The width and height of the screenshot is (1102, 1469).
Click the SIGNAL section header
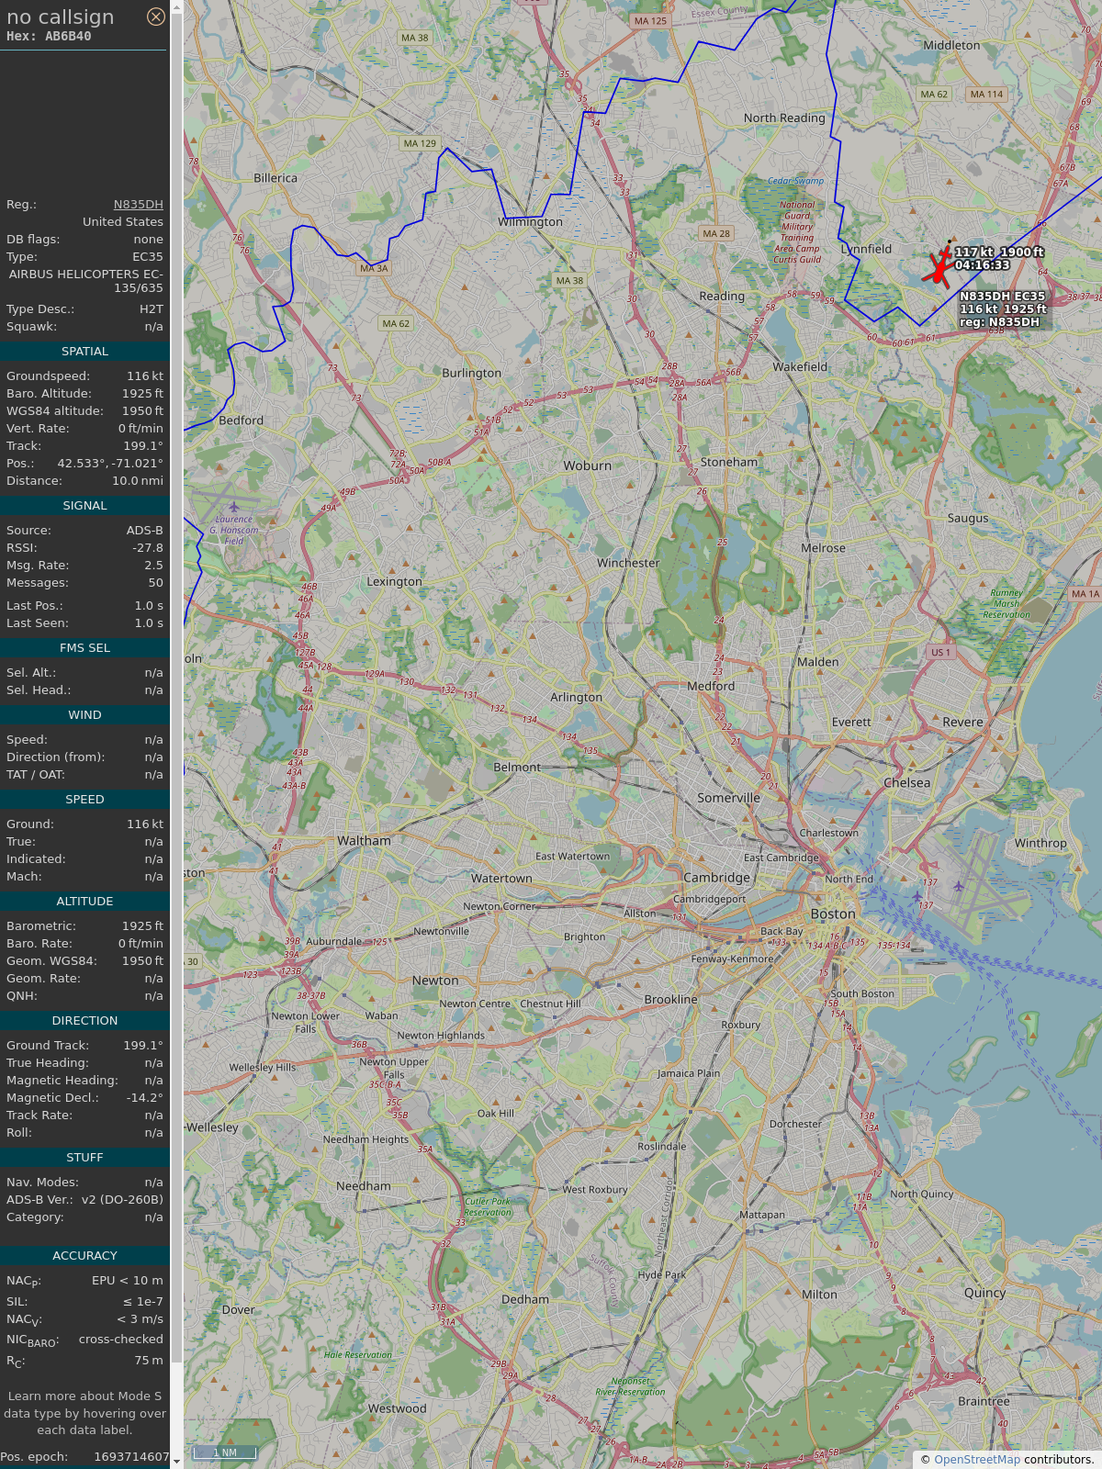[84, 506]
